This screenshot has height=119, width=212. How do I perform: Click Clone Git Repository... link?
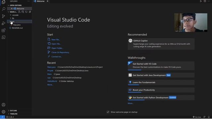(61, 52)
